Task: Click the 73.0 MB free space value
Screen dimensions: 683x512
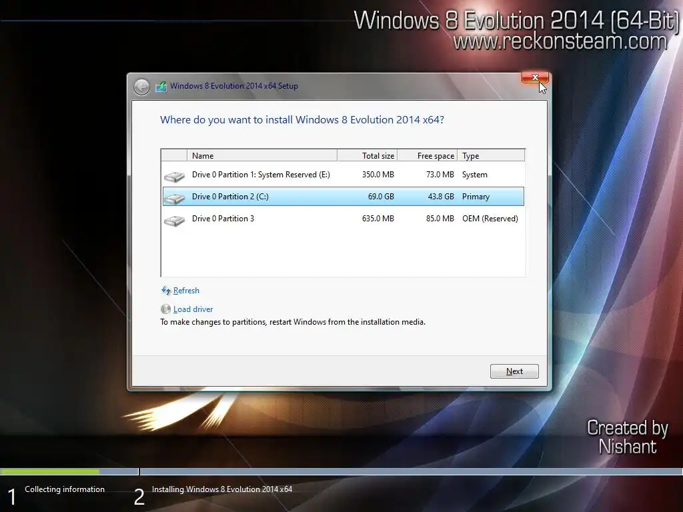Action: (440, 175)
